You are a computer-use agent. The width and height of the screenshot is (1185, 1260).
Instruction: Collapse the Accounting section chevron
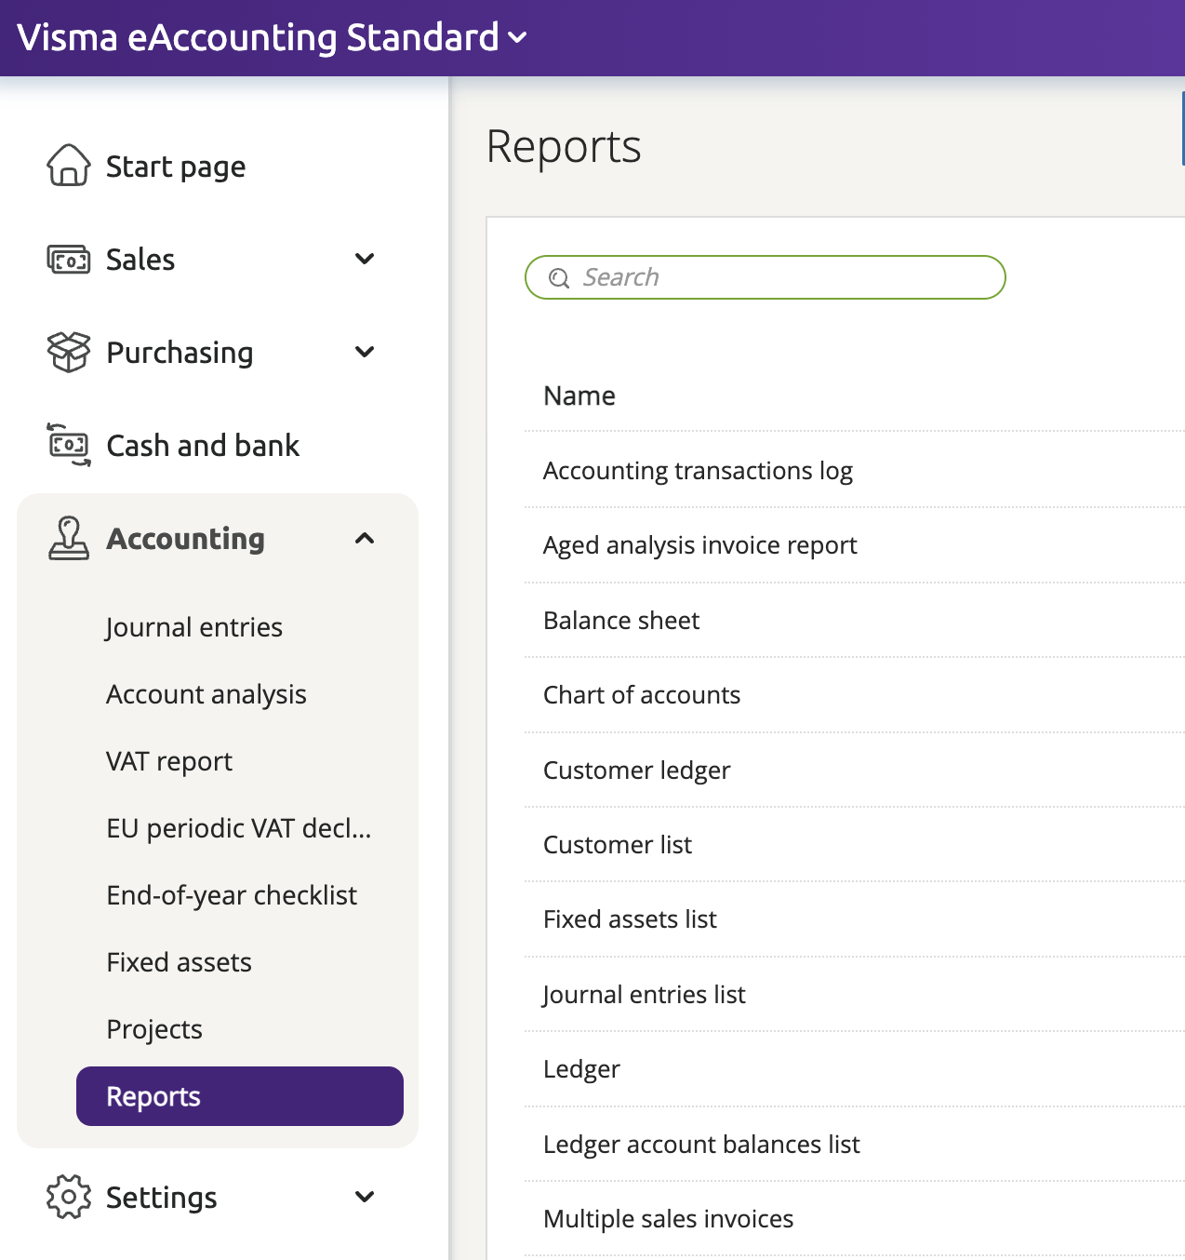[365, 539]
